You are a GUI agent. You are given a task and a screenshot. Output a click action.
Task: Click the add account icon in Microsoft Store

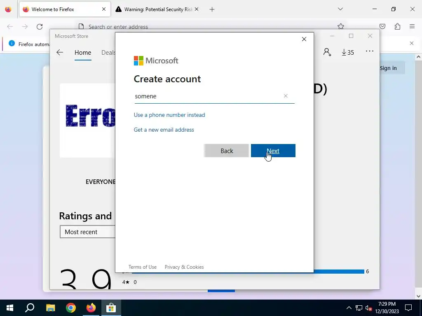(x=327, y=52)
